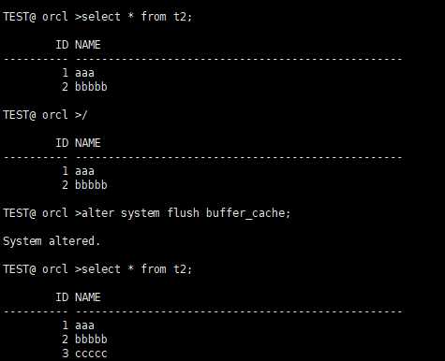Click the dashed separator under first header

pos(202,59)
